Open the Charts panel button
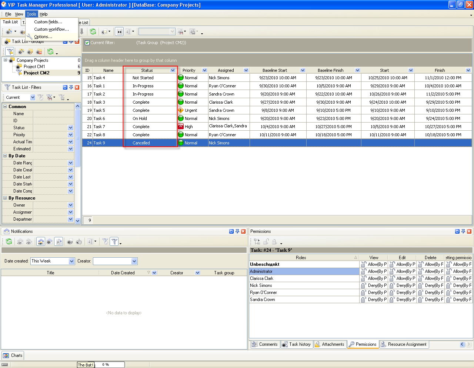474x368 pixels. (x=13, y=355)
